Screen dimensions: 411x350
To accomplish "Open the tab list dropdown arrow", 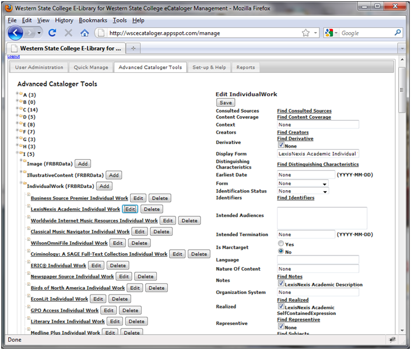I will click(x=402, y=48).
